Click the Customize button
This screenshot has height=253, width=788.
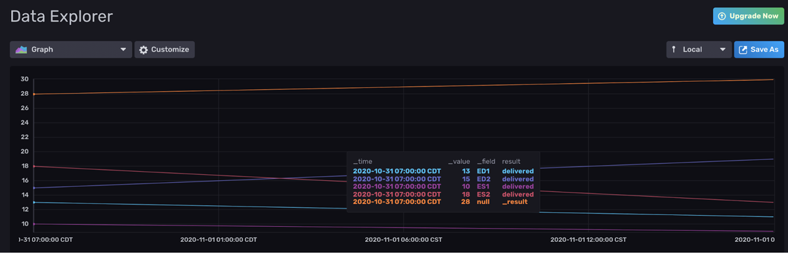(x=164, y=49)
